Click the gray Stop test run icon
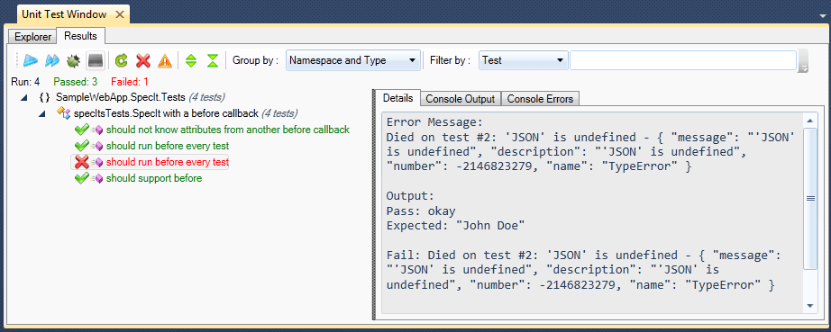The height and width of the screenshot is (332, 831). pos(96,61)
